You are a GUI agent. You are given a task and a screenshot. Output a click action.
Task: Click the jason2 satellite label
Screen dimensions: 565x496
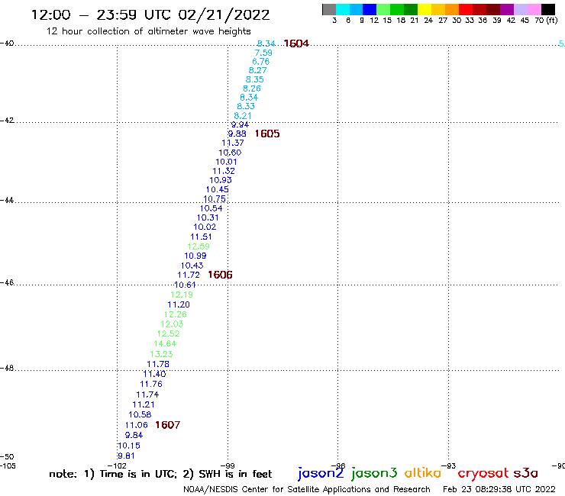pos(321,473)
